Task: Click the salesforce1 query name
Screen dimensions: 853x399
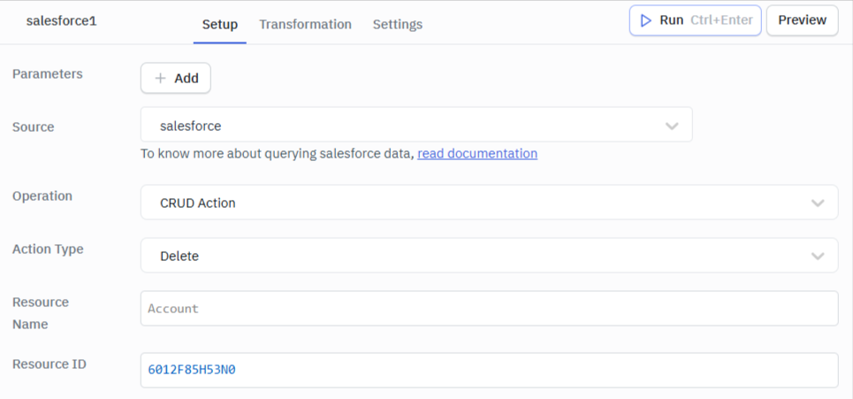Action: pyautogui.click(x=61, y=20)
